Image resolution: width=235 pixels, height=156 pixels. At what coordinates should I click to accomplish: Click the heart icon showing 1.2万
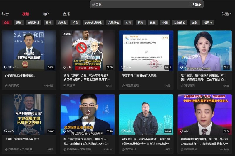click(x=123, y=131)
